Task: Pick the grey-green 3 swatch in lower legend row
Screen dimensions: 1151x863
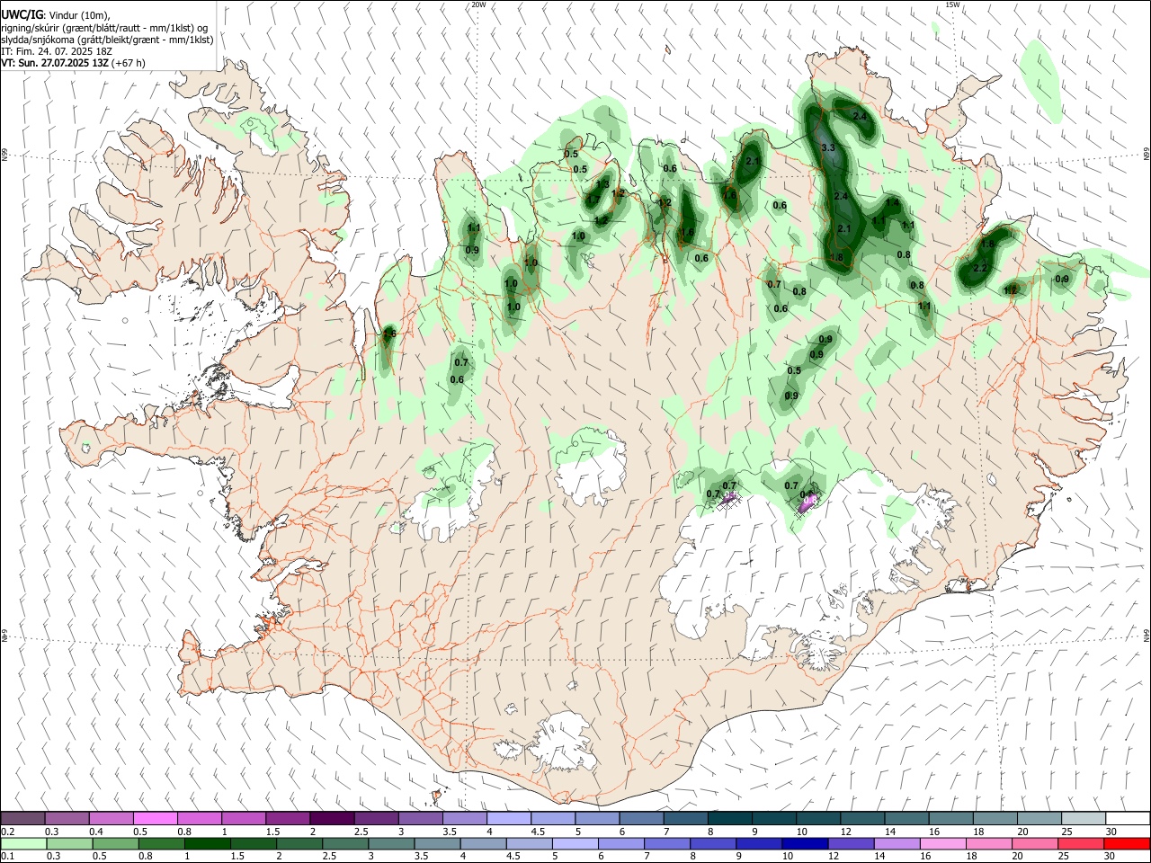Action: pos(391,844)
